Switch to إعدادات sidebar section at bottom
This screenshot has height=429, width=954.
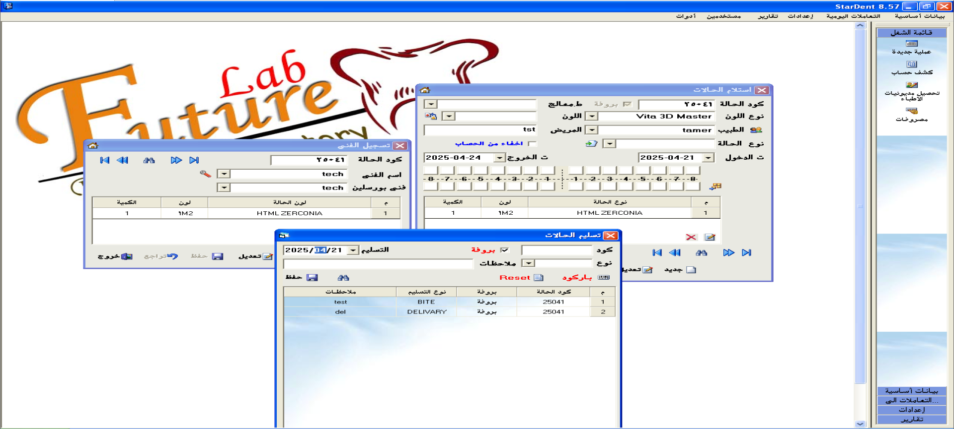pos(911,410)
